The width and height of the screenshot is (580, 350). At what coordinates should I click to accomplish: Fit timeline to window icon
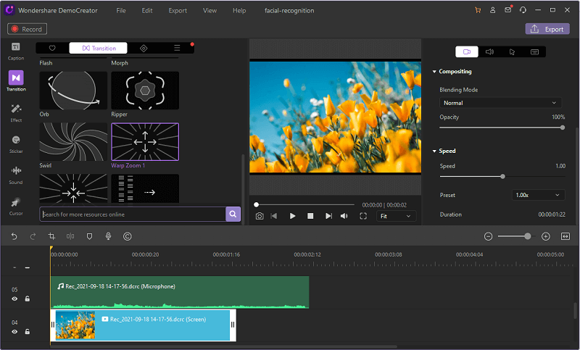point(565,236)
